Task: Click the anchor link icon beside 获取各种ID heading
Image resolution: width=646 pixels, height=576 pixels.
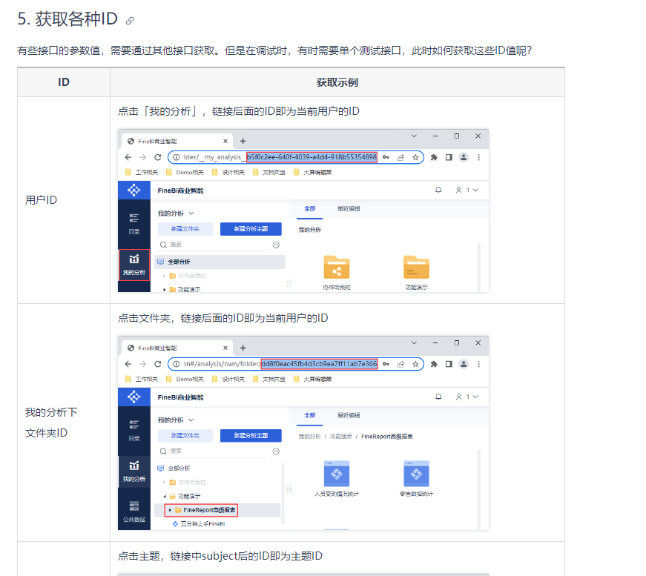Action: pos(130,21)
